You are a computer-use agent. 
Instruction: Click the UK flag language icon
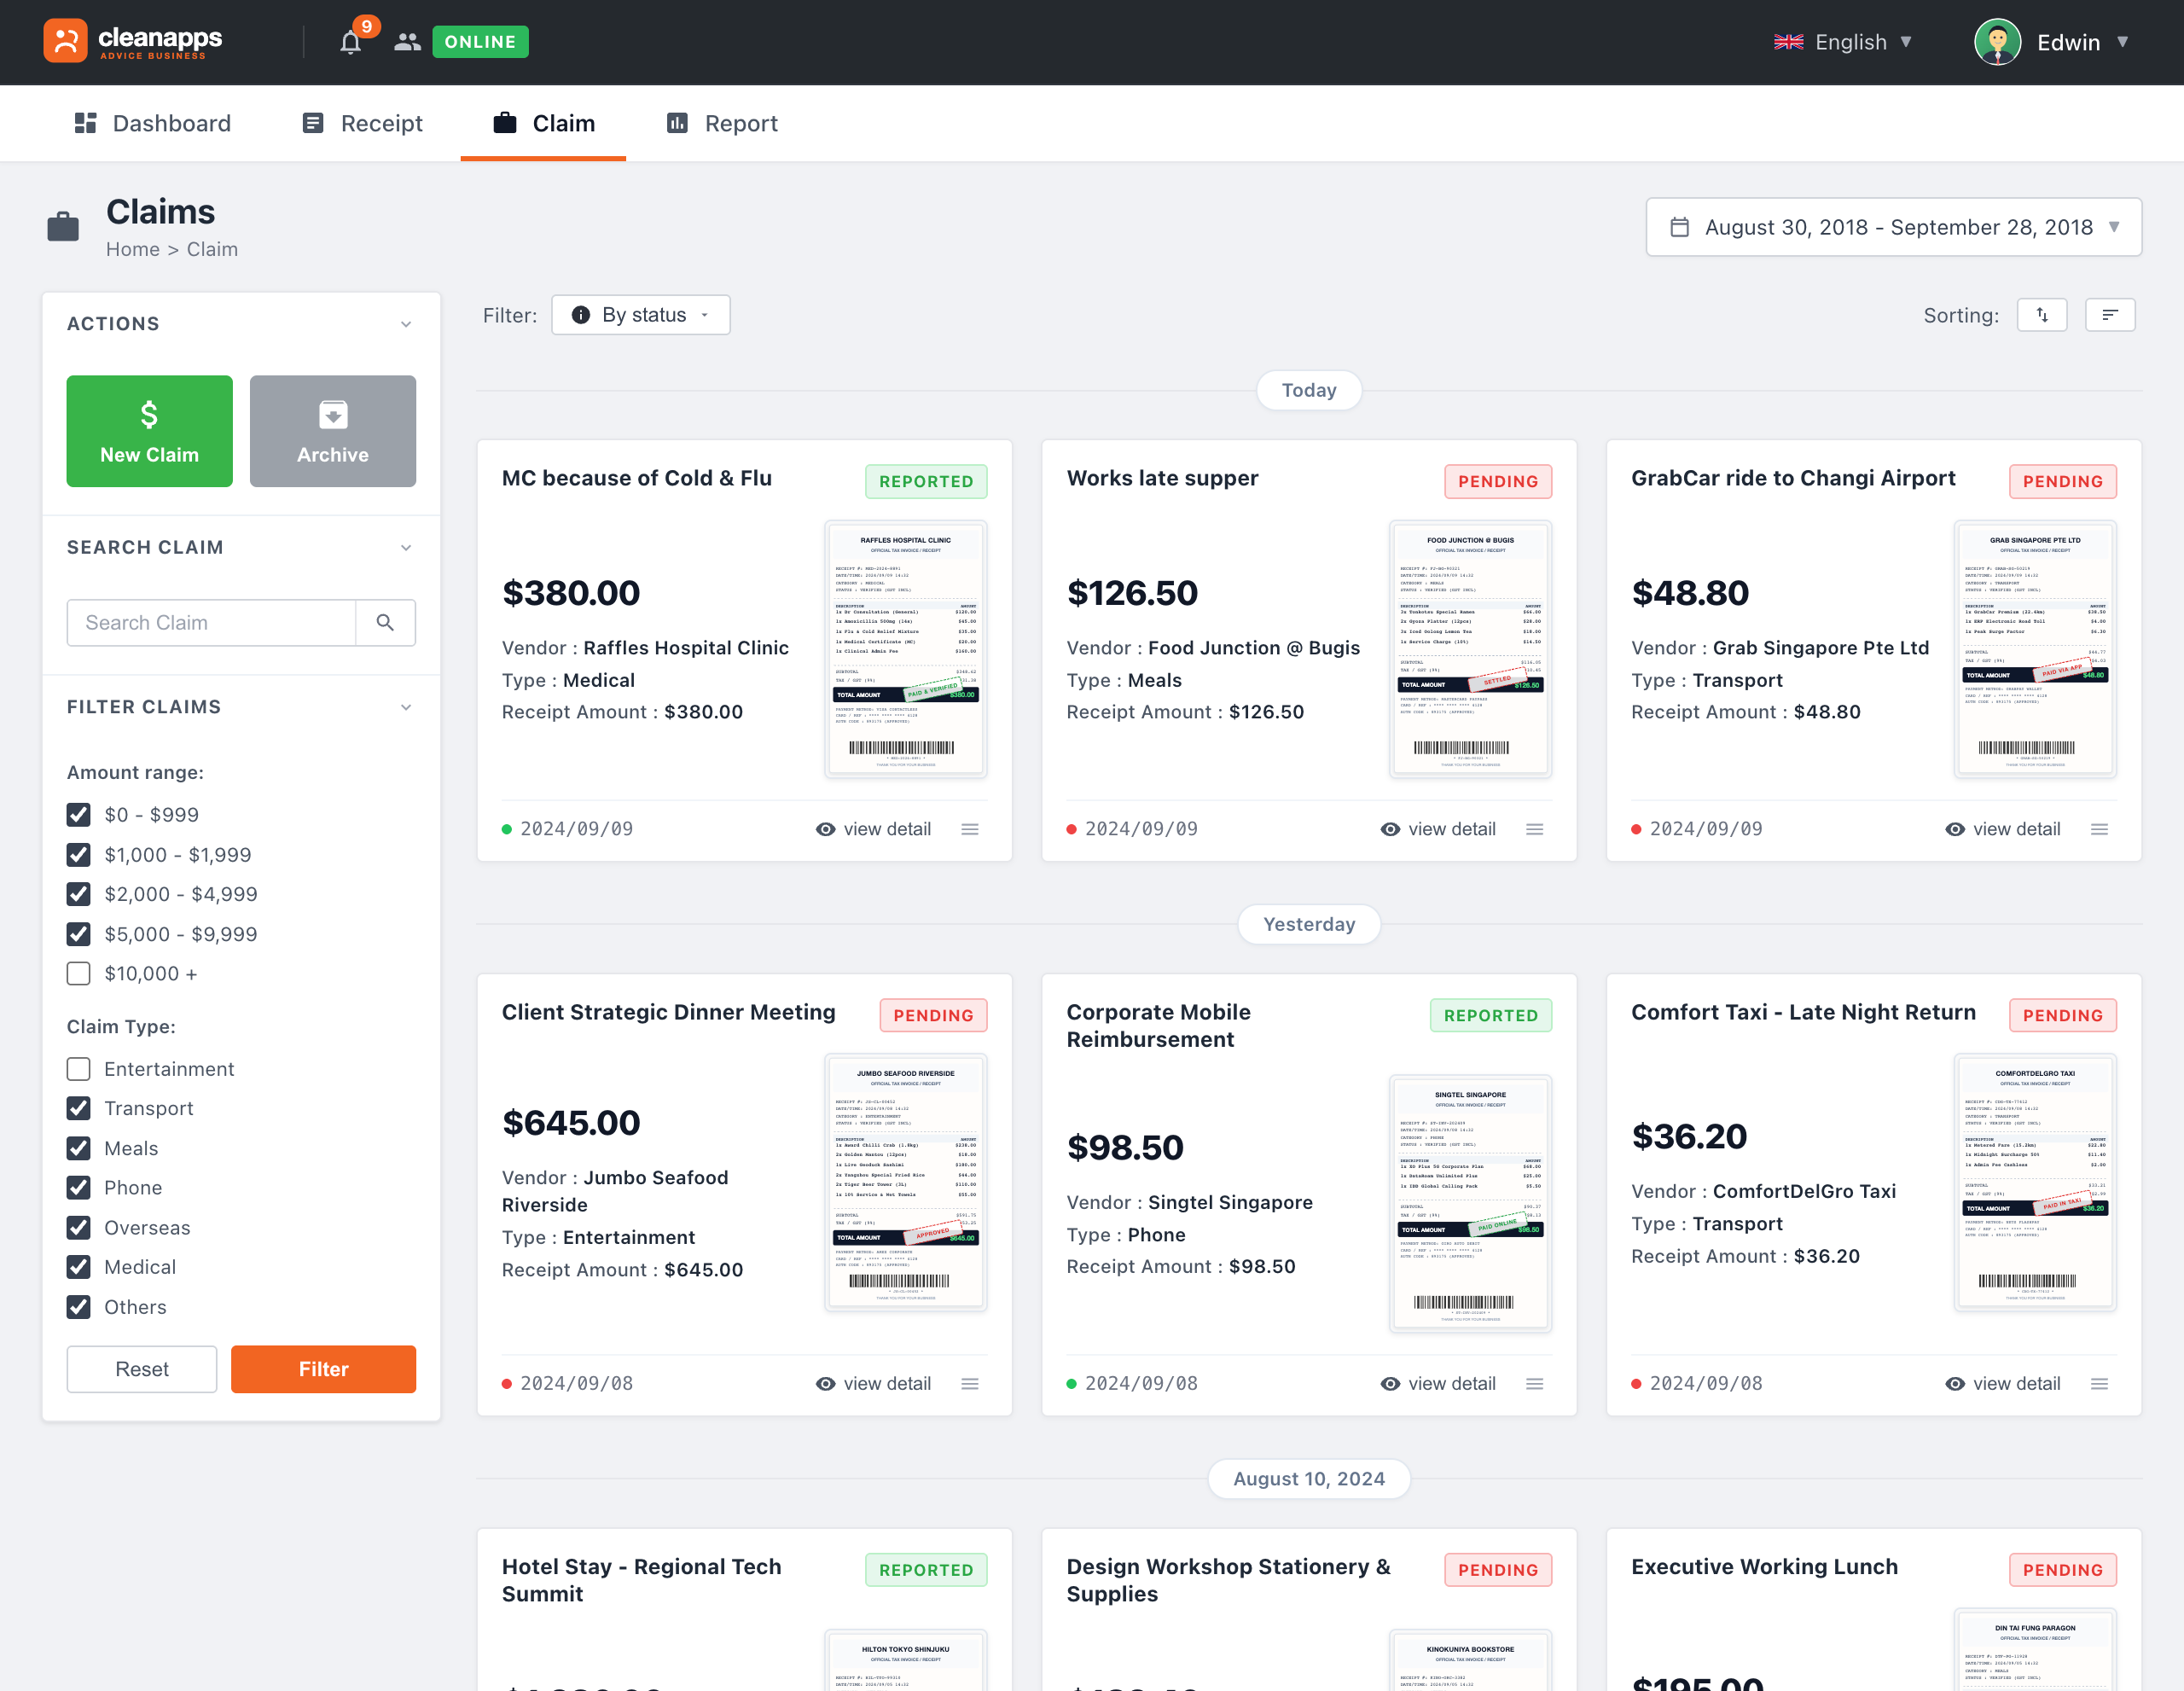pos(1788,42)
